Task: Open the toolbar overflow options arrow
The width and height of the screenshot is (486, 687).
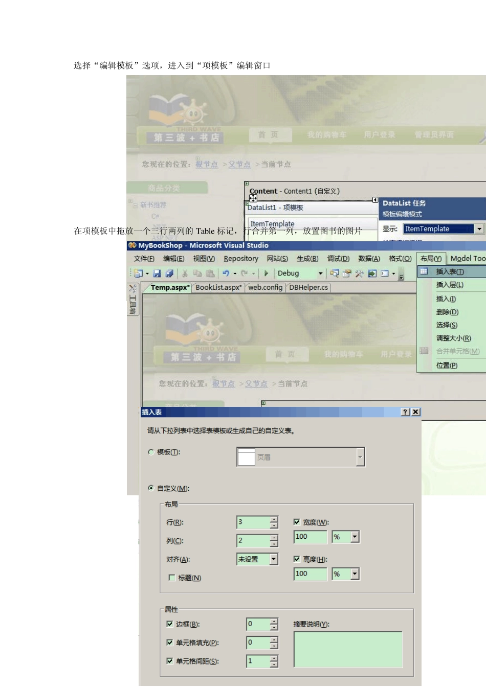Action: [x=402, y=277]
